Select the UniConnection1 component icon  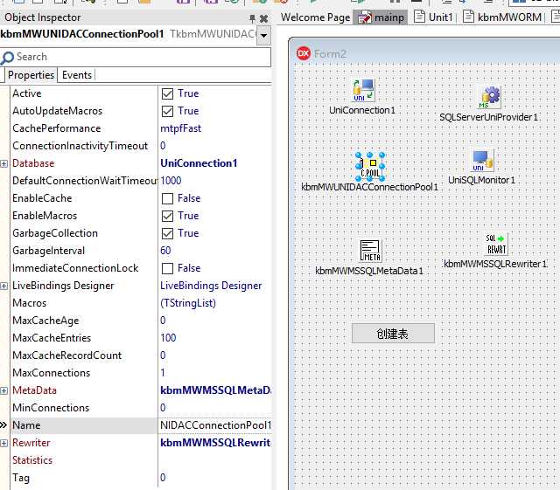coord(363,91)
